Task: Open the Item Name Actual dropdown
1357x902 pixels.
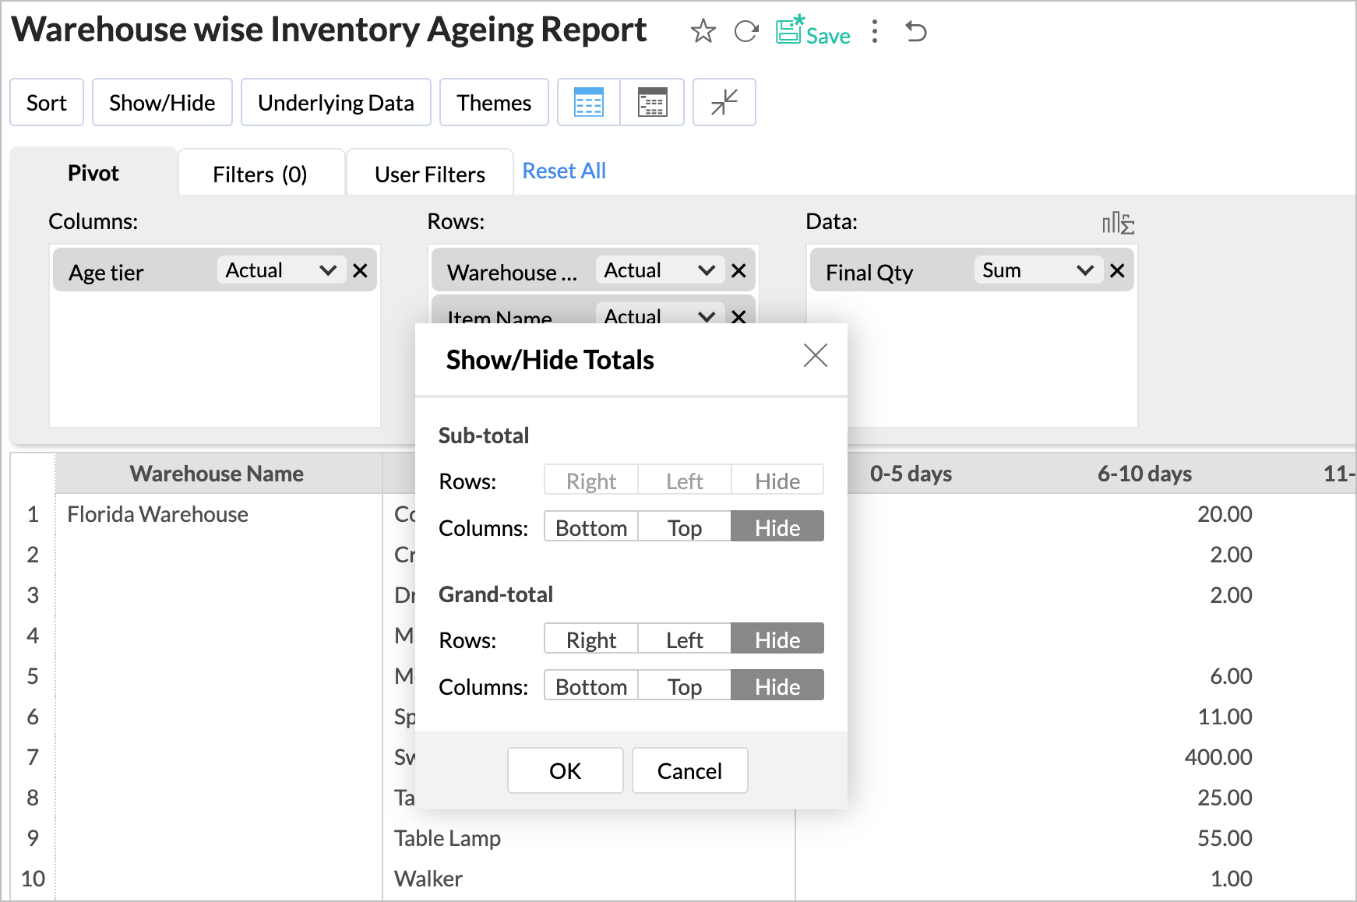Action: click(660, 315)
